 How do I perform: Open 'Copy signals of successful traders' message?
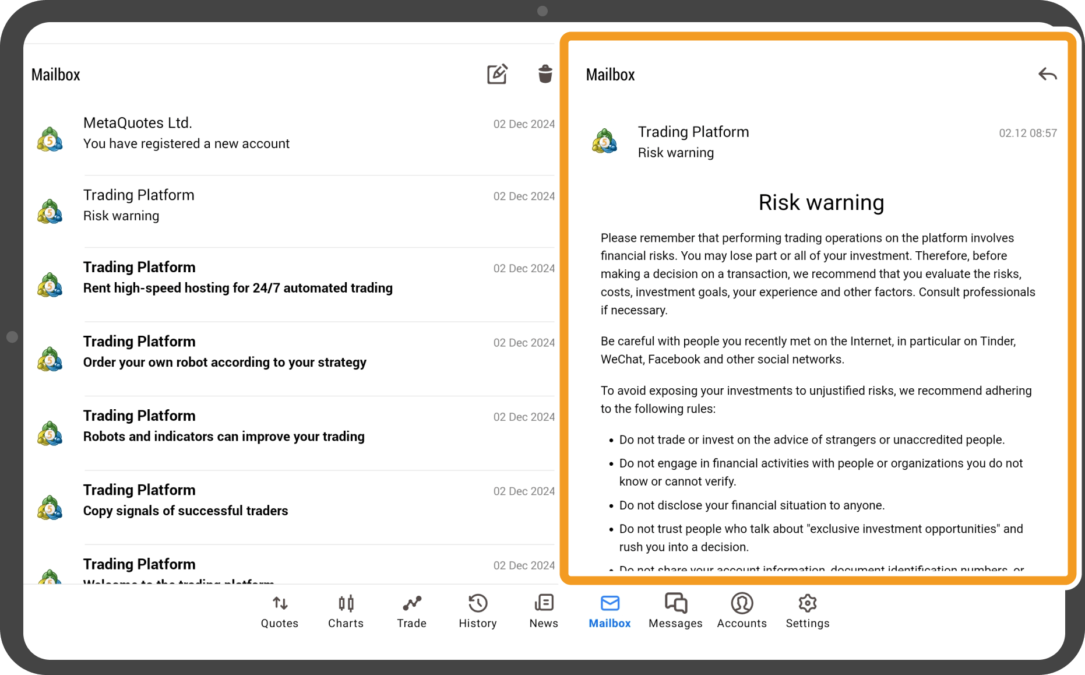(291, 501)
